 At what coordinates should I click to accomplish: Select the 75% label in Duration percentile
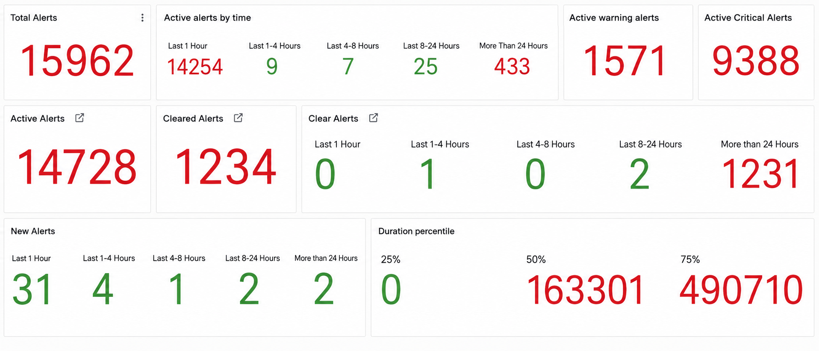pos(690,260)
